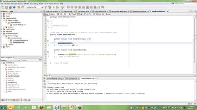197x110 pixels.
Task: Click Find Previous Occurrence in editor toolbar
Action: (x=72, y=14)
